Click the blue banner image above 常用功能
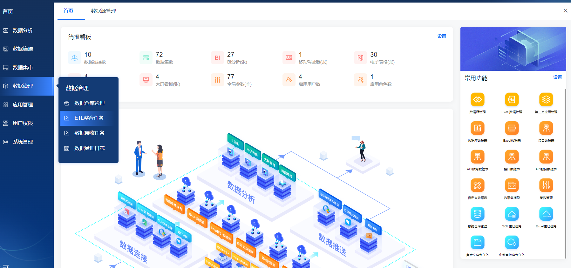Viewport: 571px width, 268px height. pyautogui.click(x=513, y=49)
